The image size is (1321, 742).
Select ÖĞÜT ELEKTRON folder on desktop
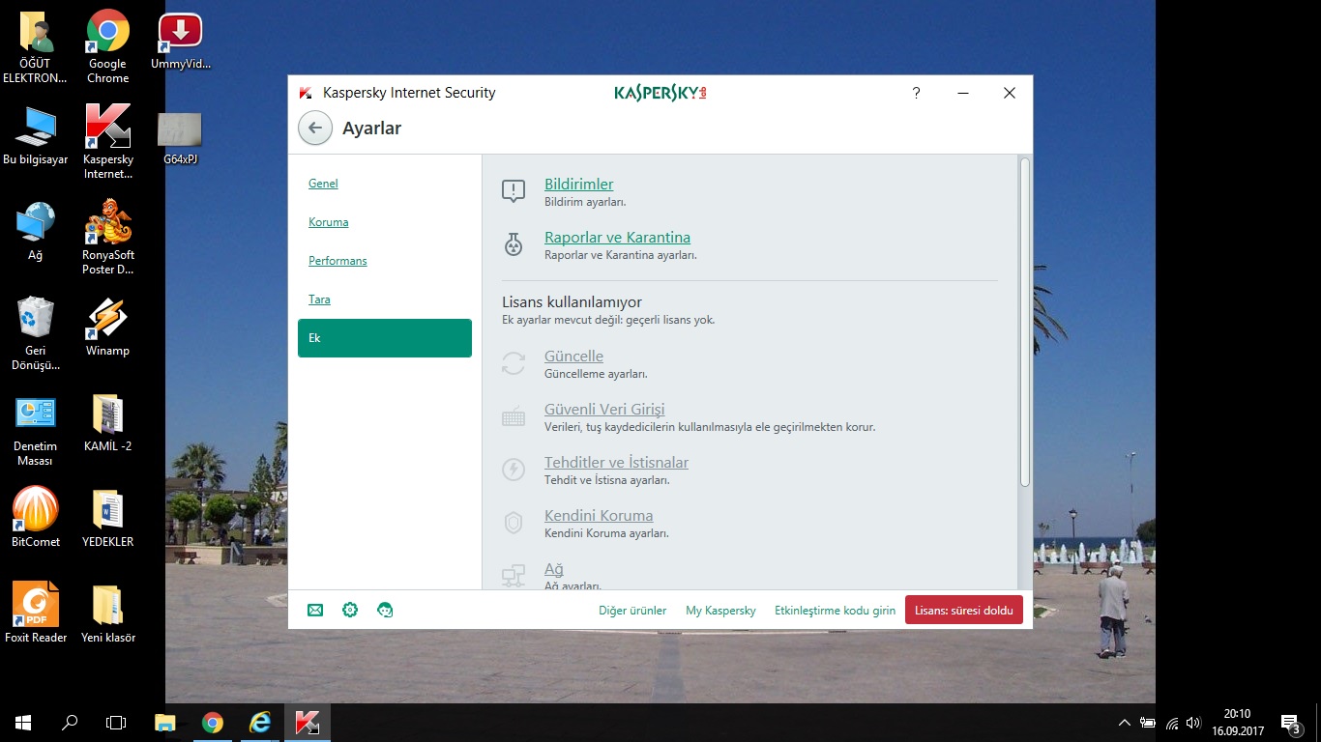(x=36, y=46)
